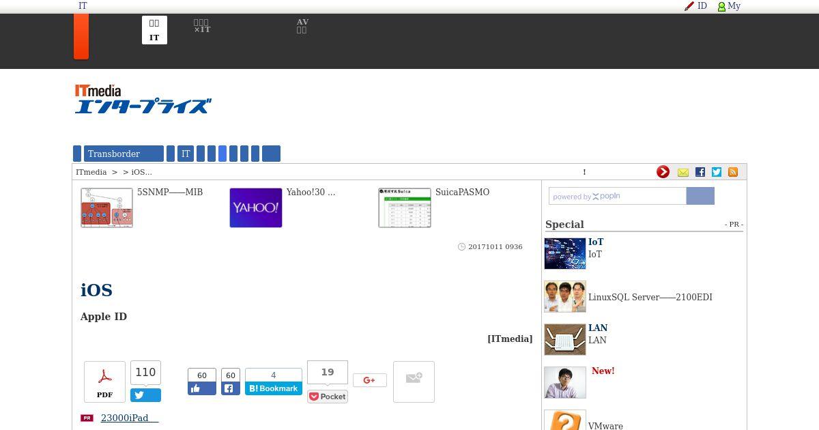The width and height of the screenshot is (819, 430).
Task: Open the bold IoT special link
Action: point(596,242)
